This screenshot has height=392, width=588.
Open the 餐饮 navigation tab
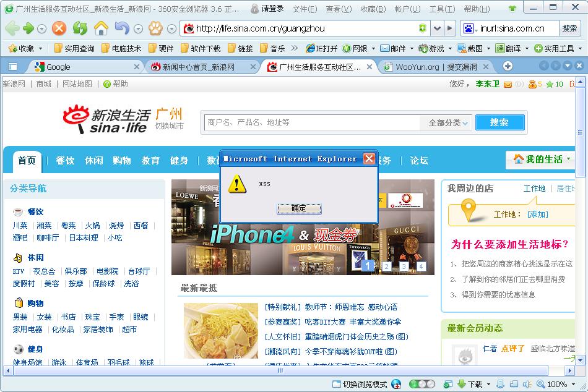tap(65, 161)
